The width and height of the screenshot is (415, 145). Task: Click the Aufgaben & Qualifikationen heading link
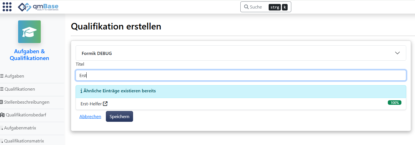pos(29,55)
